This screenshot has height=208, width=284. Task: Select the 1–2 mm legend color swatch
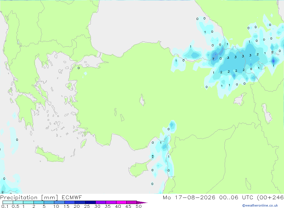click(28, 202)
